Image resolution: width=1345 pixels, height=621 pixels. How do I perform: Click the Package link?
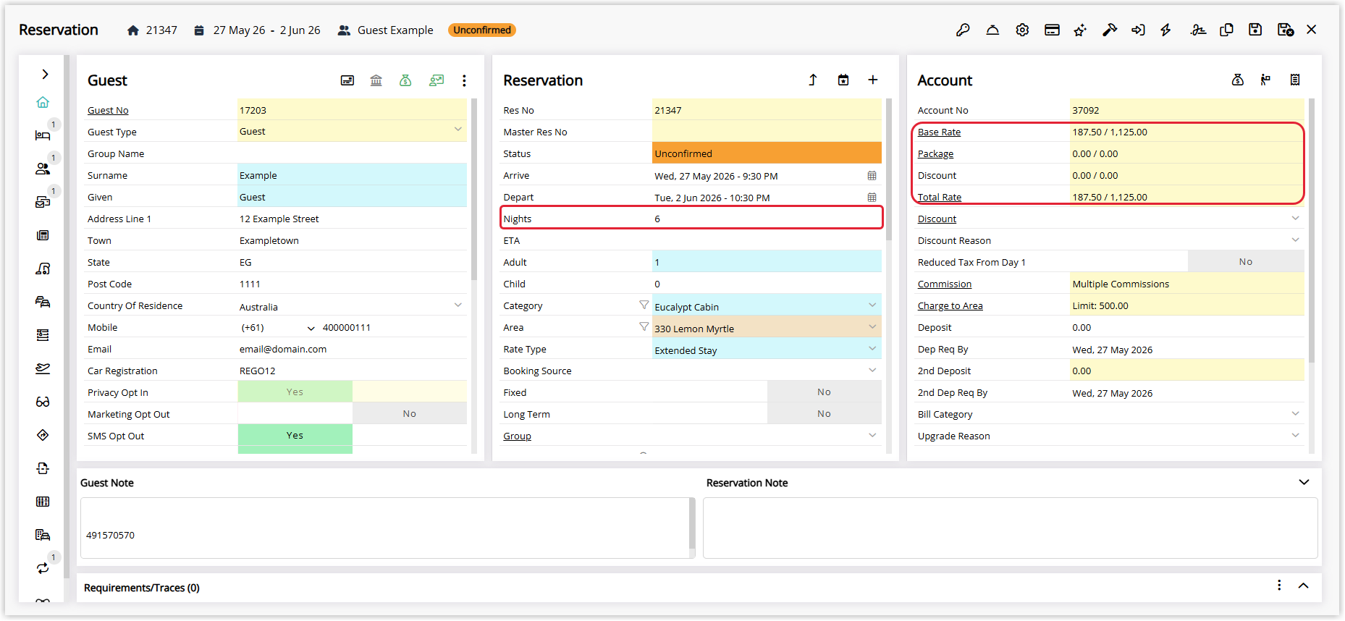pyautogui.click(x=935, y=153)
